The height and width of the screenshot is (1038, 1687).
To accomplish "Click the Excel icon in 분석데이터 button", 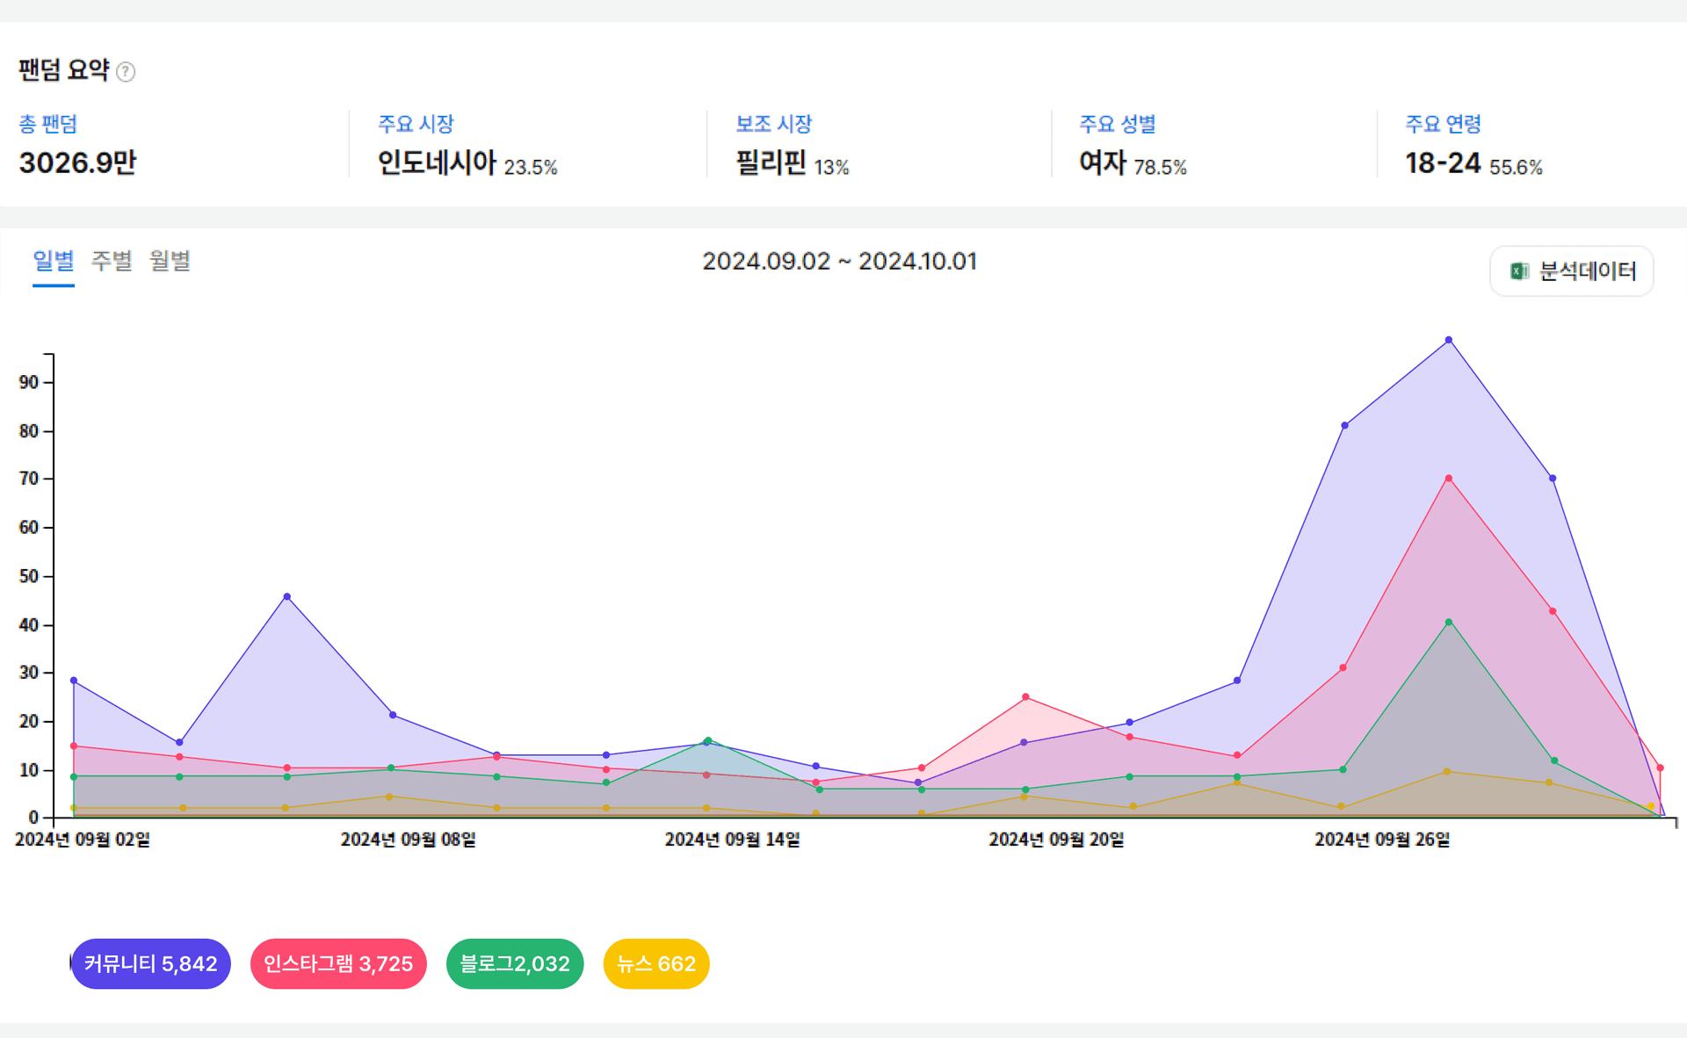I will [1519, 271].
